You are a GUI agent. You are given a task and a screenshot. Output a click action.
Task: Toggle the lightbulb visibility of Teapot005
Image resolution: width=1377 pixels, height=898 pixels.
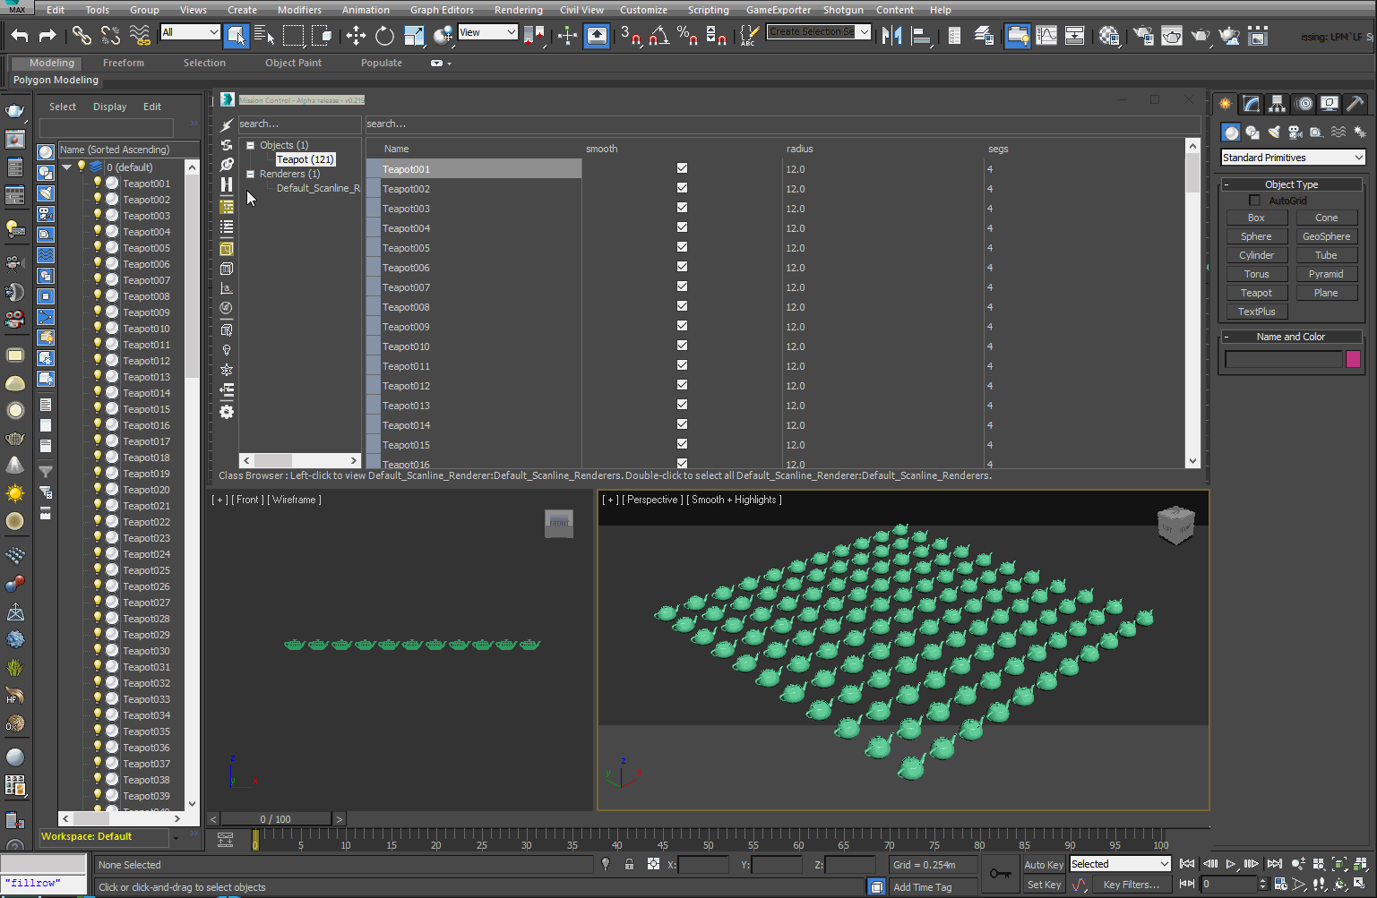[98, 247]
